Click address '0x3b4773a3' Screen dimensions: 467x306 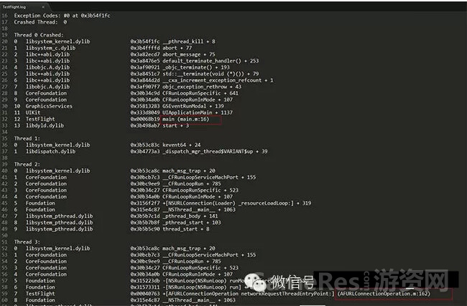click(145, 152)
